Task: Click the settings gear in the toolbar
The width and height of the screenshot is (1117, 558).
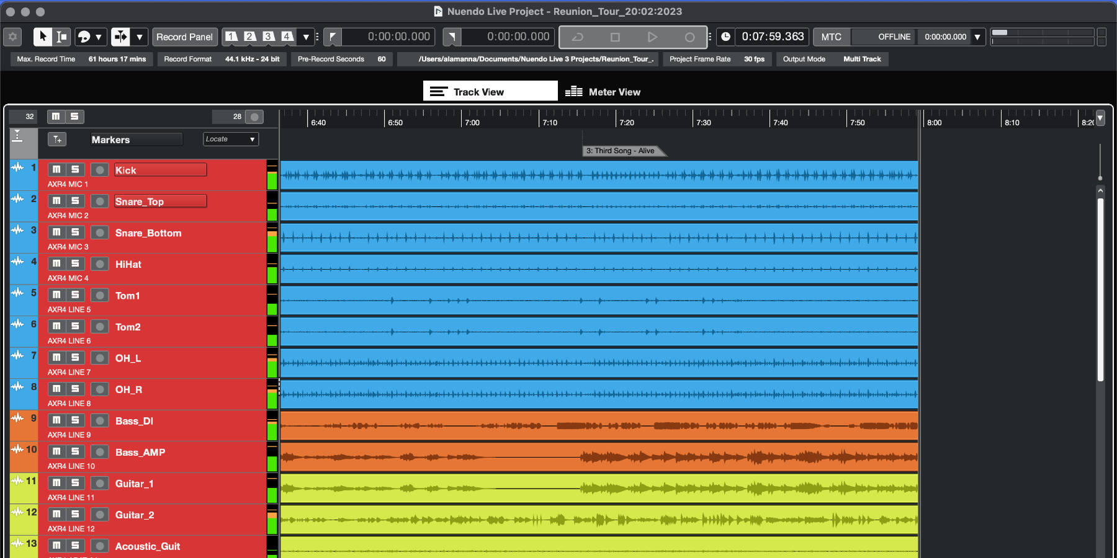Action: pyautogui.click(x=12, y=37)
